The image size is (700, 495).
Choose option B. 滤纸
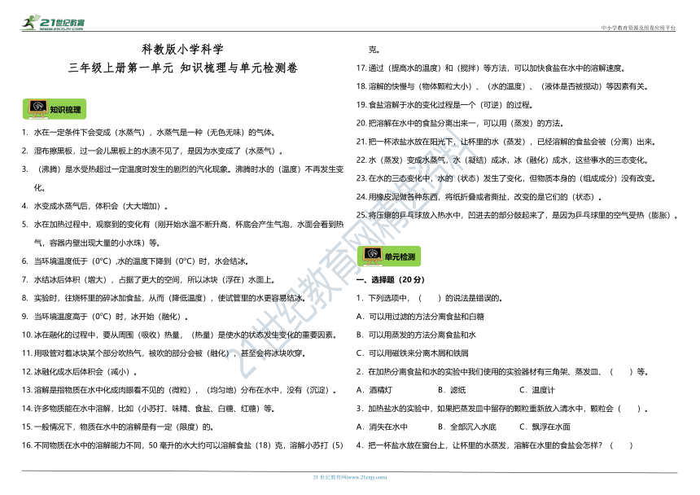[452, 390]
